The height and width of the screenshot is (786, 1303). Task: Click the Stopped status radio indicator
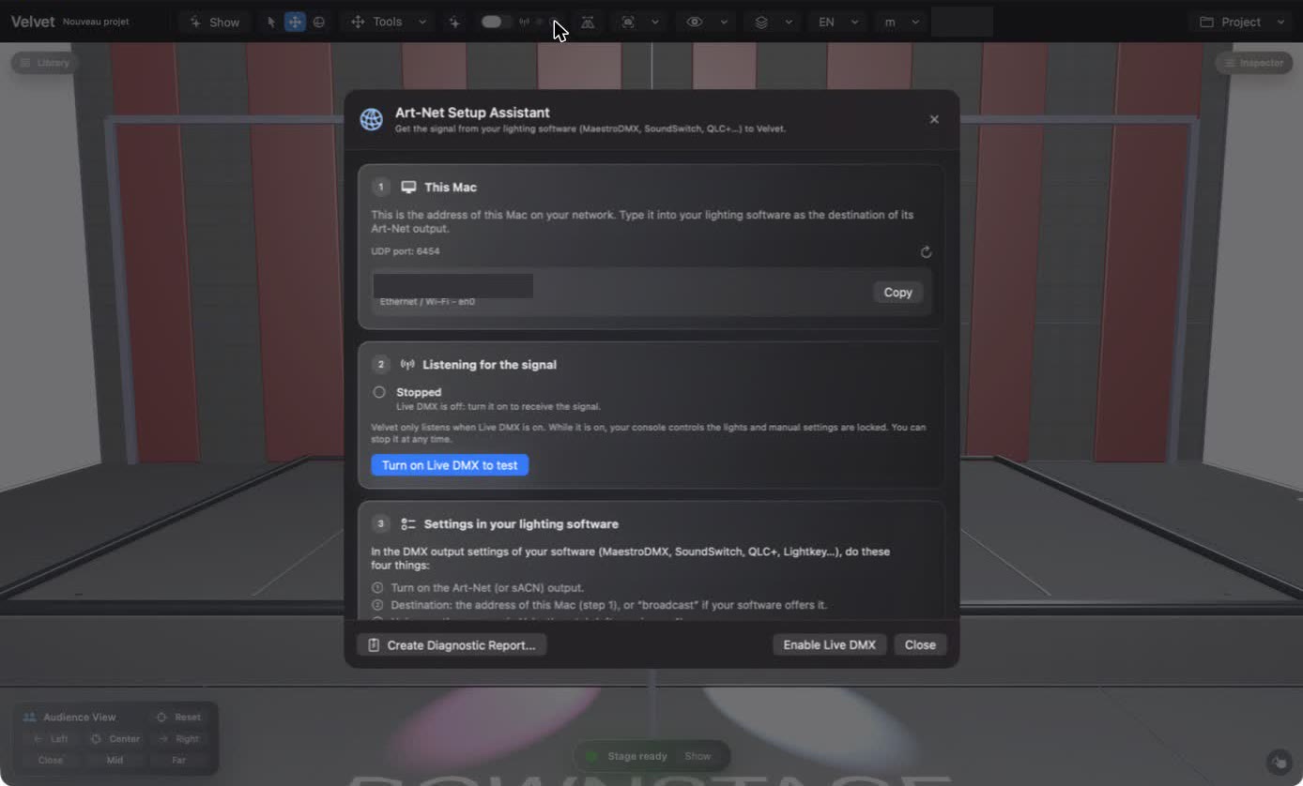[x=379, y=392]
